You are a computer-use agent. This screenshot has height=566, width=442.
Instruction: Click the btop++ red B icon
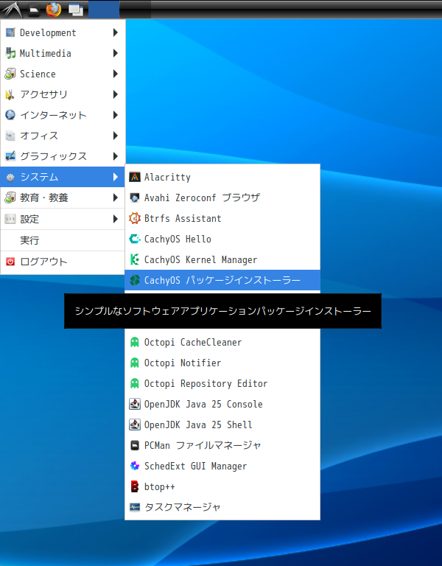(135, 486)
